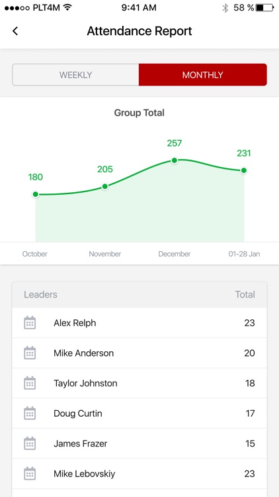Screen dimensions: 279x497
Task: Tap the battery indicator in status bar
Action: 264,8
